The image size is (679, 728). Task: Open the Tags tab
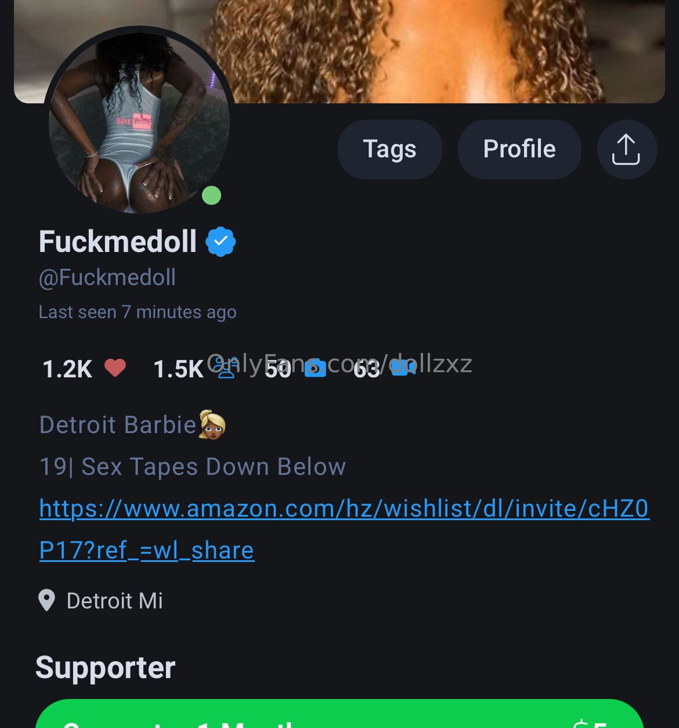[x=389, y=149]
